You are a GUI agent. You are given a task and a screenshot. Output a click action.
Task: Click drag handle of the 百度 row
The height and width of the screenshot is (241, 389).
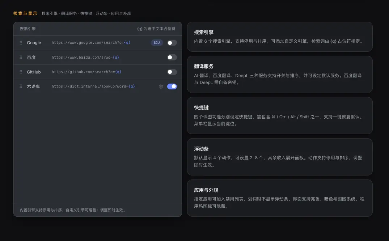21,57
